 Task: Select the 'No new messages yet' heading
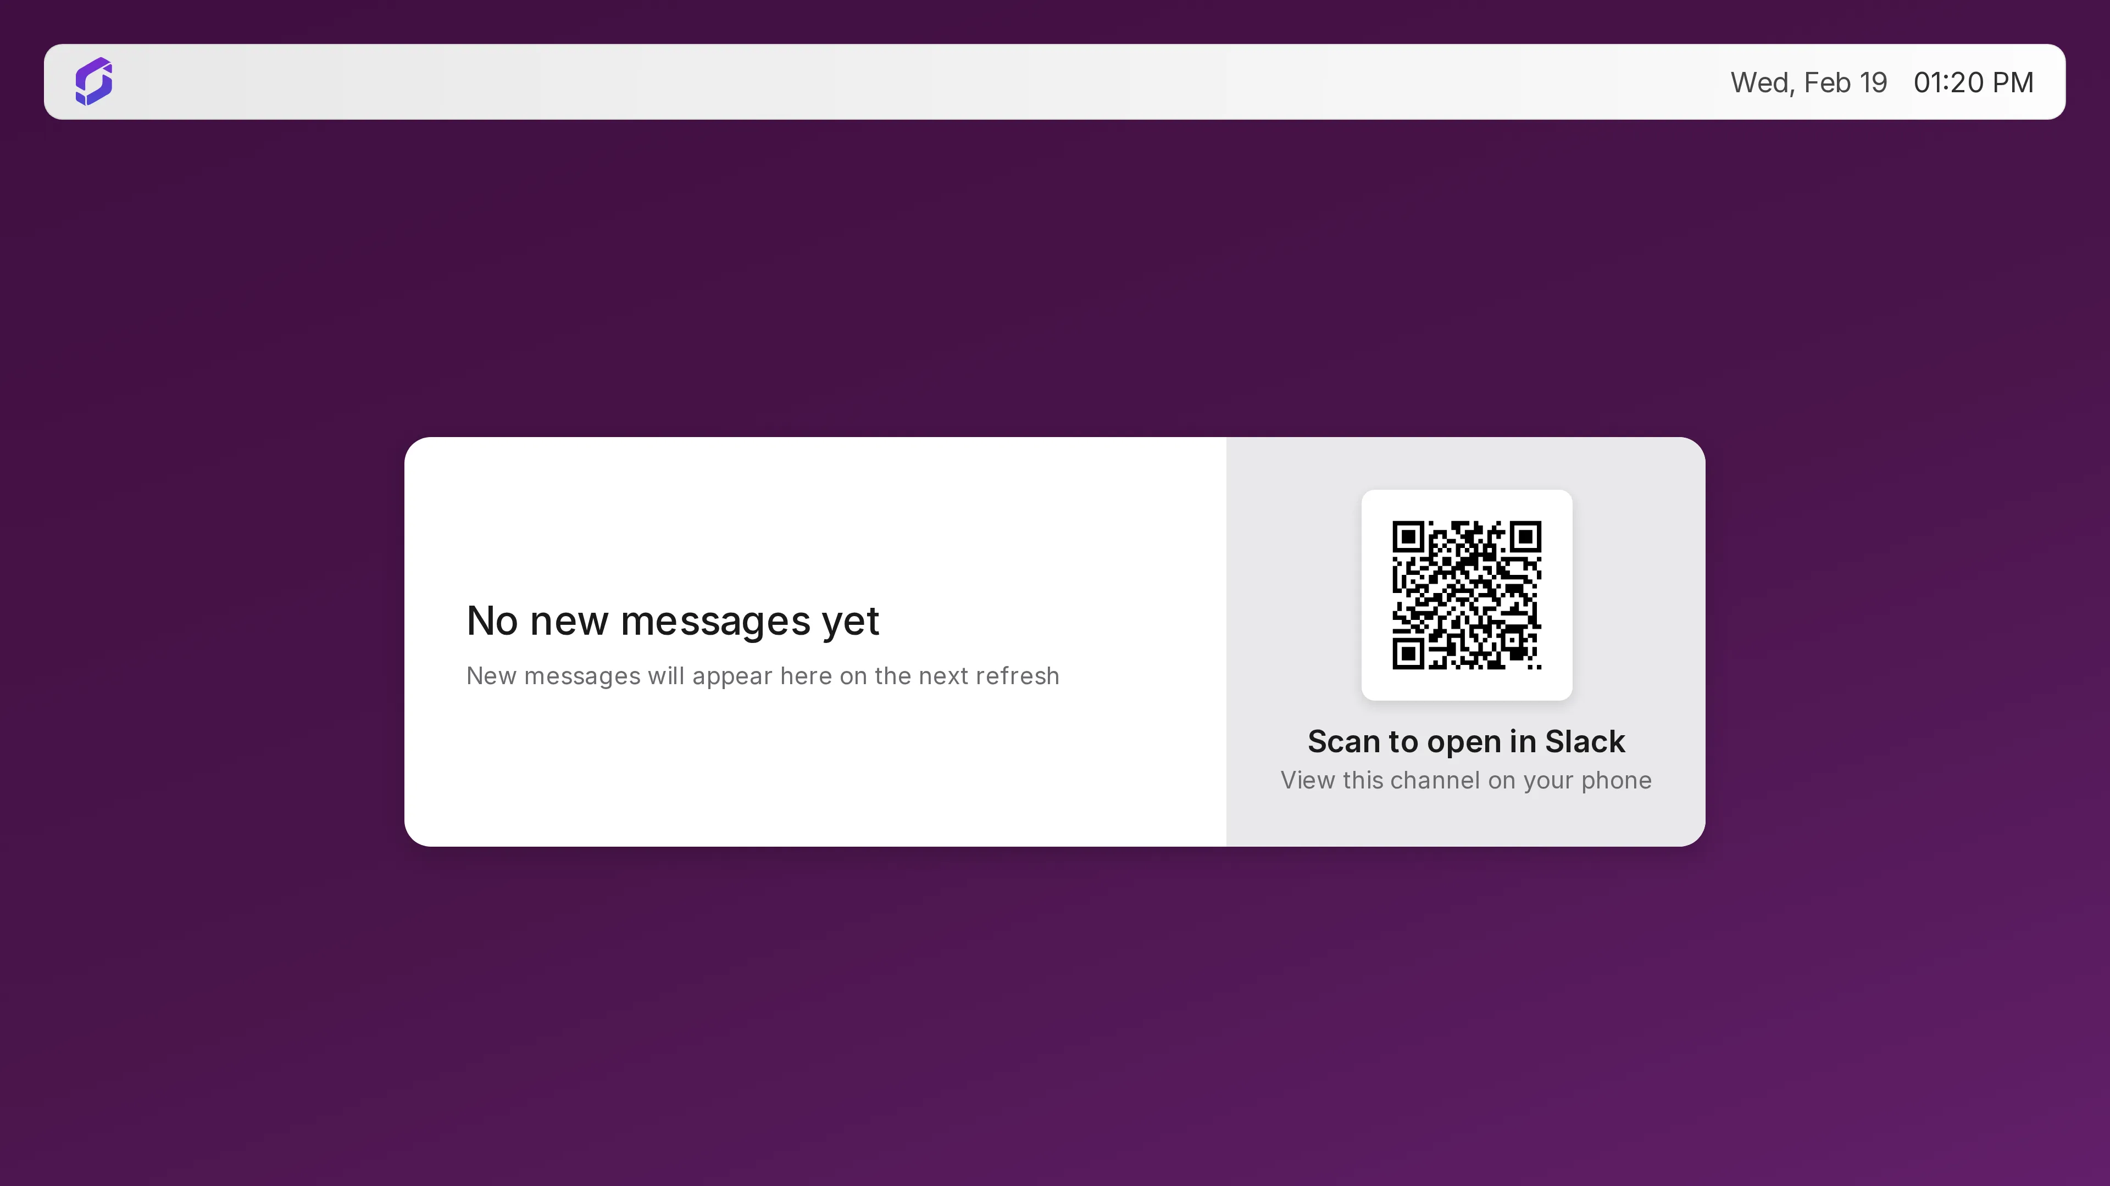pos(673,621)
